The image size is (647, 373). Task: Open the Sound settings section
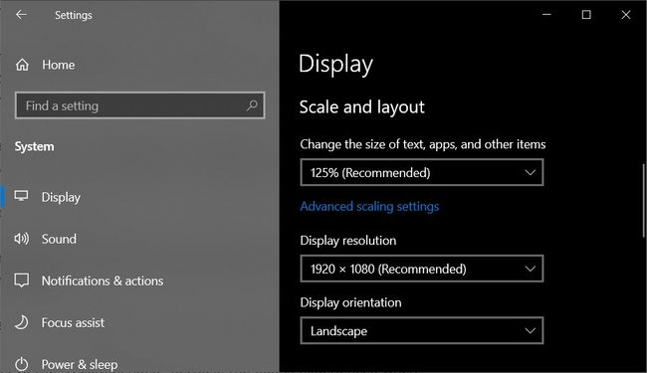coord(59,239)
